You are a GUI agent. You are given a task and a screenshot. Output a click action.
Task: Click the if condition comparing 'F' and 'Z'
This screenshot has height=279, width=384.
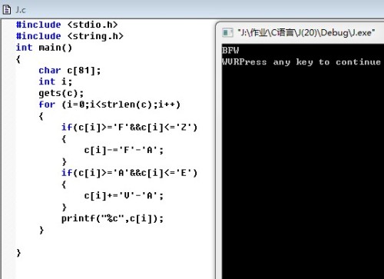[x=129, y=128]
